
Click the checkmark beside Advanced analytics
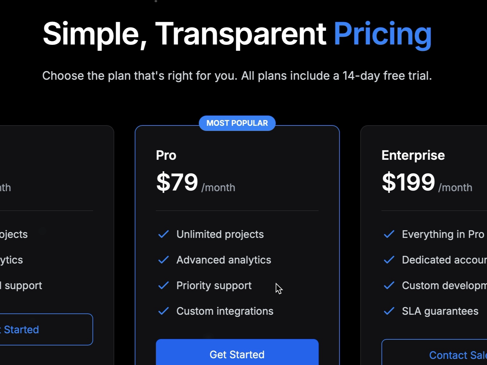pyautogui.click(x=163, y=260)
